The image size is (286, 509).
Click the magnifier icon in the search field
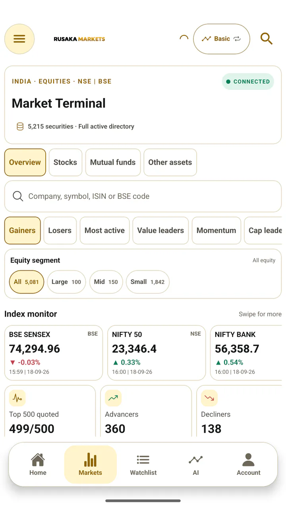[x=18, y=196]
